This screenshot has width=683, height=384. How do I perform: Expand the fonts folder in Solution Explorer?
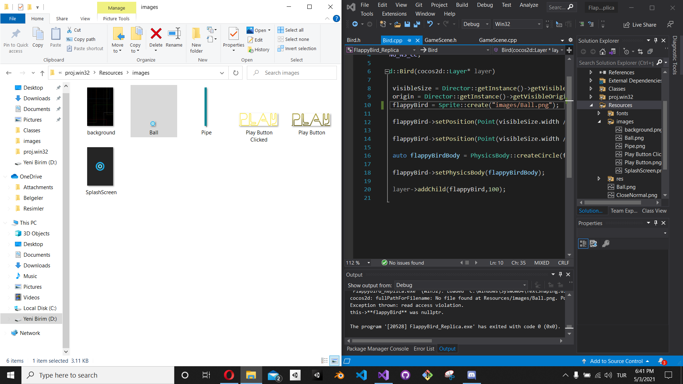599,113
